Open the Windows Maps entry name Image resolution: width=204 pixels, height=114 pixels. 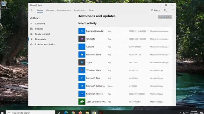pos(94,70)
